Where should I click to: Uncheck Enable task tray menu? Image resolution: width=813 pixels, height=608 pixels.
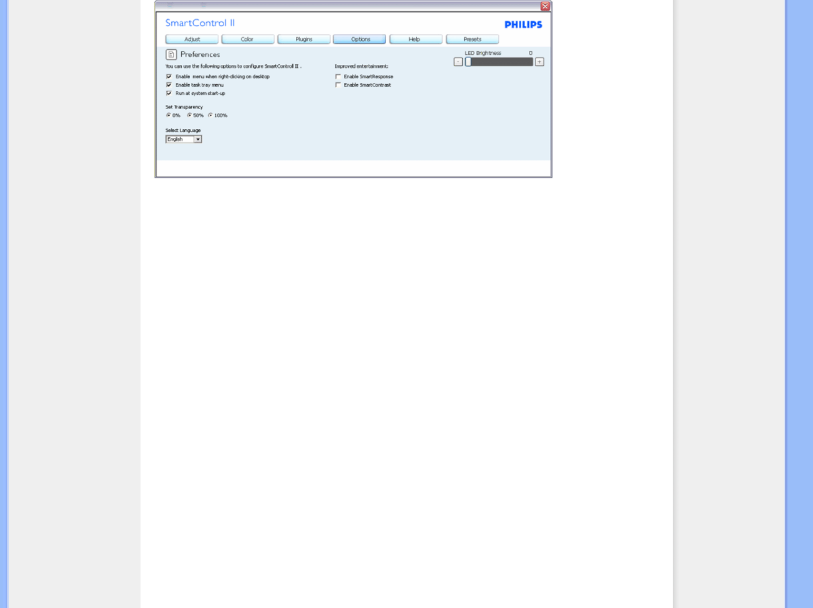click(x=169, y=85)
